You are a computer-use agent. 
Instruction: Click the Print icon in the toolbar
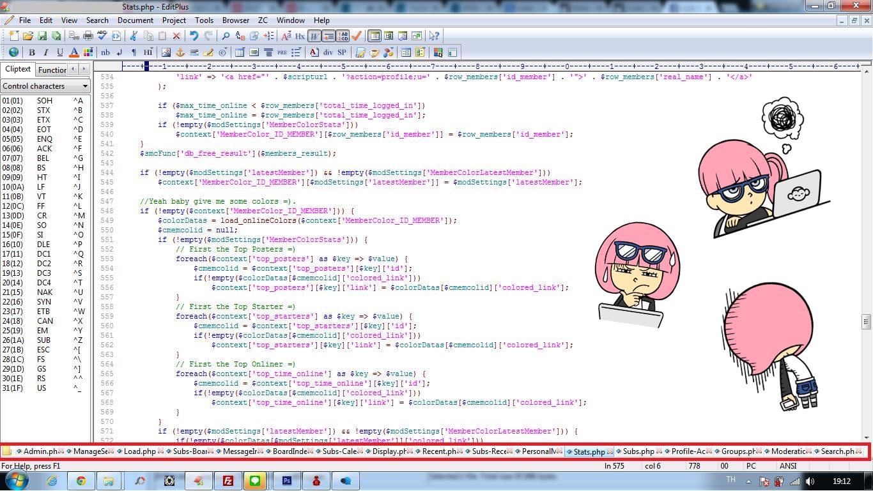(x=88, y=36)
